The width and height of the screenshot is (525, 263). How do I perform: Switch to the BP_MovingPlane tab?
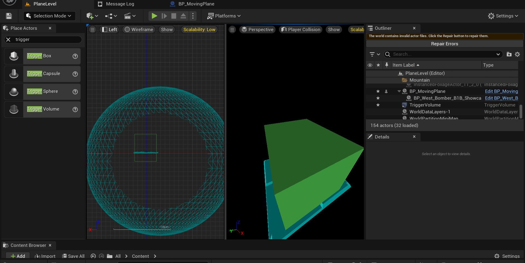[x=196, y=4]
